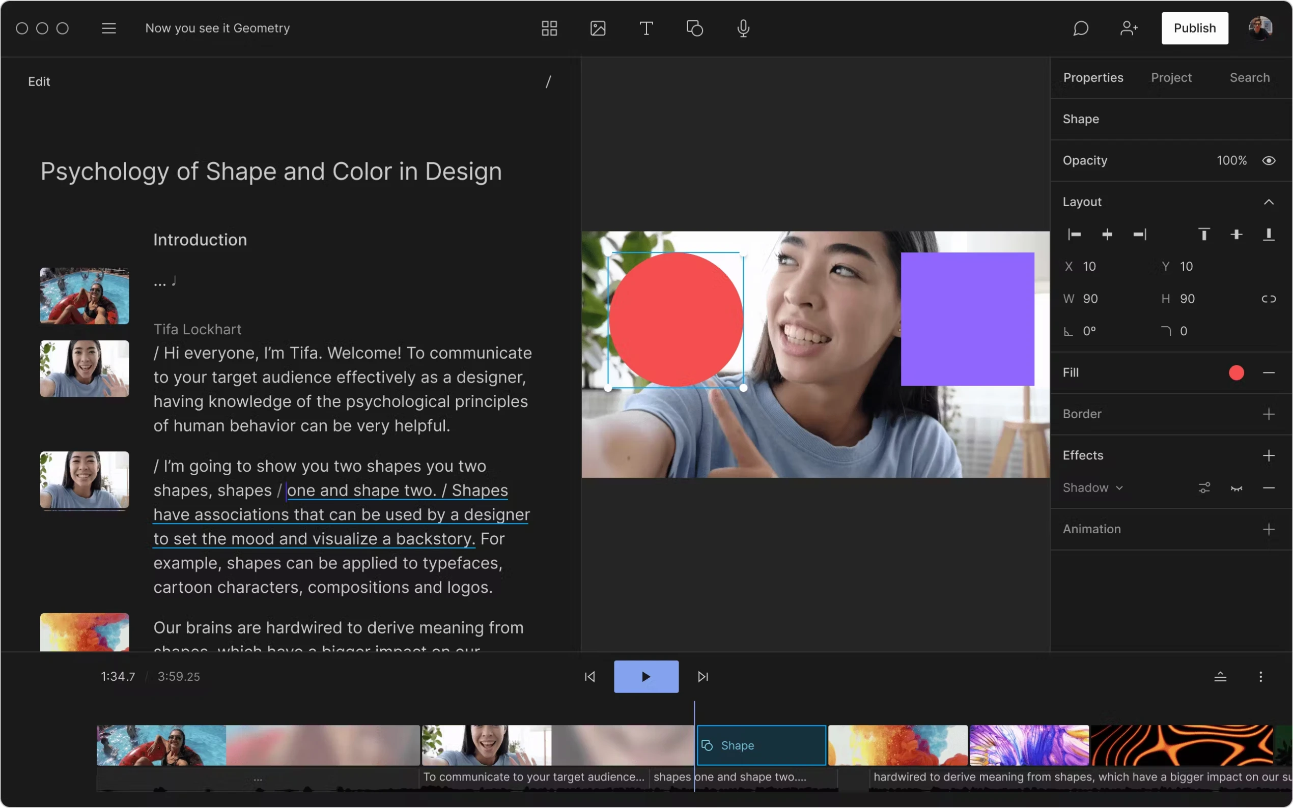Toggle shape visibility with the eye icon
The width and height of the screenshot is (1293, 808).
coord(1269,160)
